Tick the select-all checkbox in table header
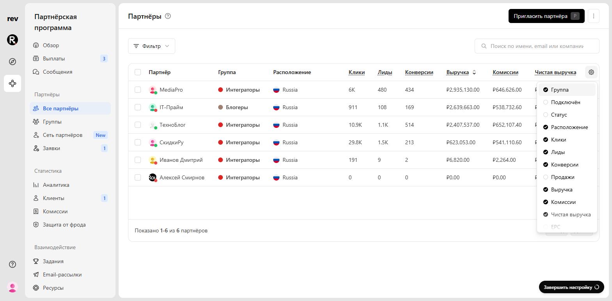This screenshot has width=612, height=301. pyautogui.click(x=138, y=72)
